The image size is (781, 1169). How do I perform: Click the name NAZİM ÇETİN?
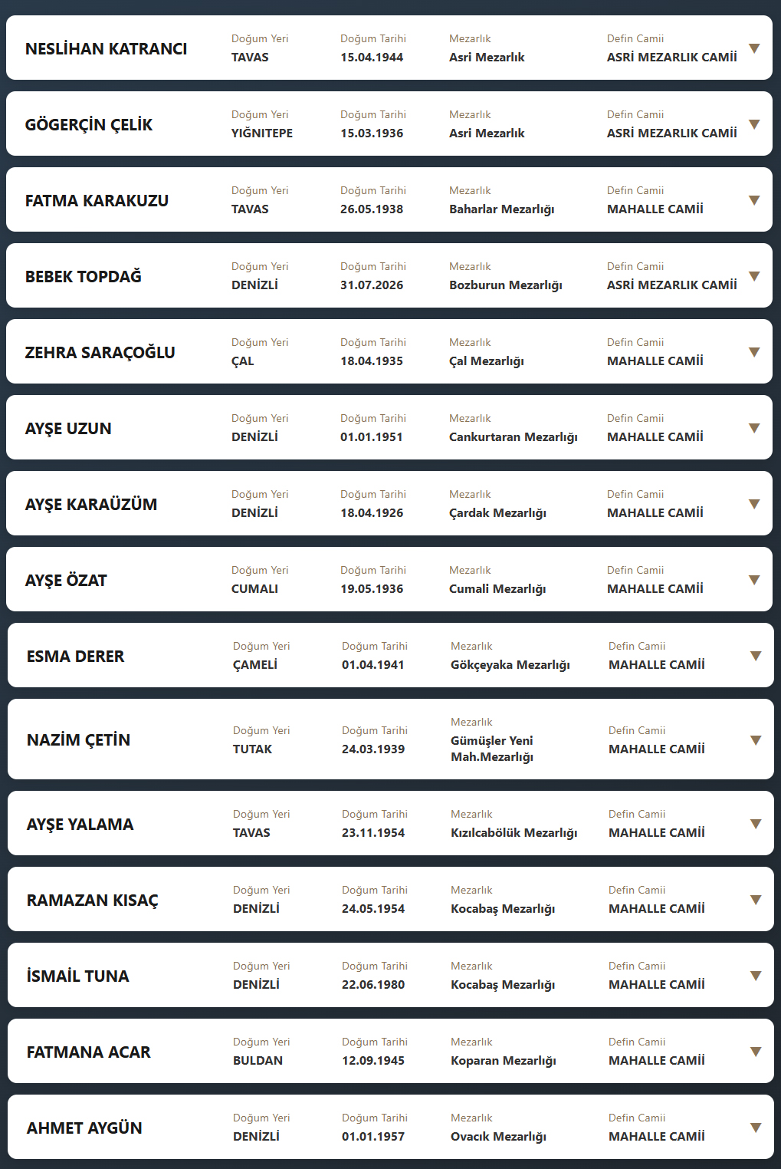[78, 740]
